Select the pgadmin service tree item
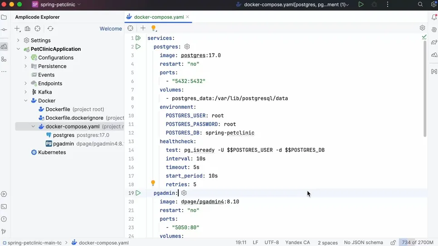The width and height of the screenshot is (438, 246). coord(63,144)
